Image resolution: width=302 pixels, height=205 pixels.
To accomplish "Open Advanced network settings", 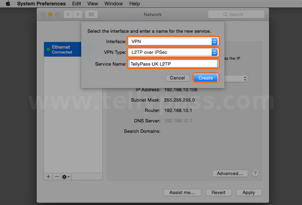I will [x=230, y=173].
